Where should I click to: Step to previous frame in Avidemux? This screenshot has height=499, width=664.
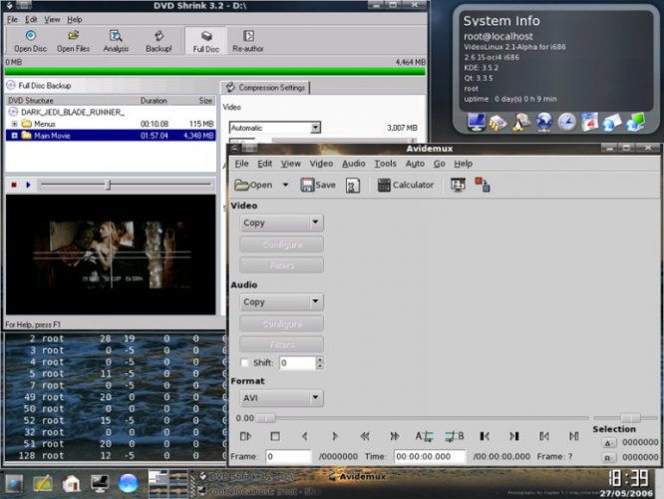coord(304,436)
